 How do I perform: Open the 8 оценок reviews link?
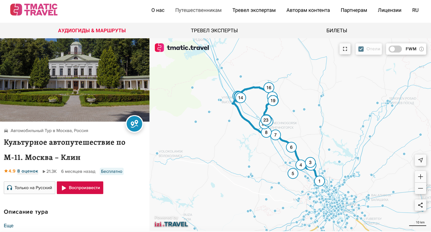click(x=28, y=171)
